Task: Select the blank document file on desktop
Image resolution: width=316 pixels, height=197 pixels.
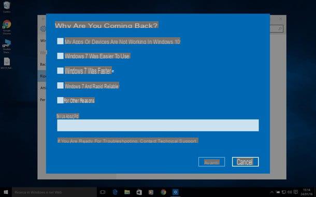Action: coord(7,63)
